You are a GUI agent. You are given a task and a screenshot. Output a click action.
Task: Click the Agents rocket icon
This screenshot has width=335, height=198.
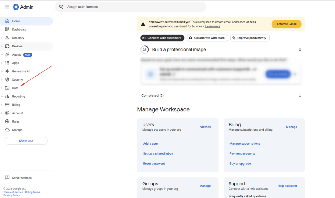pyautogui.click(x=7, y=55)
